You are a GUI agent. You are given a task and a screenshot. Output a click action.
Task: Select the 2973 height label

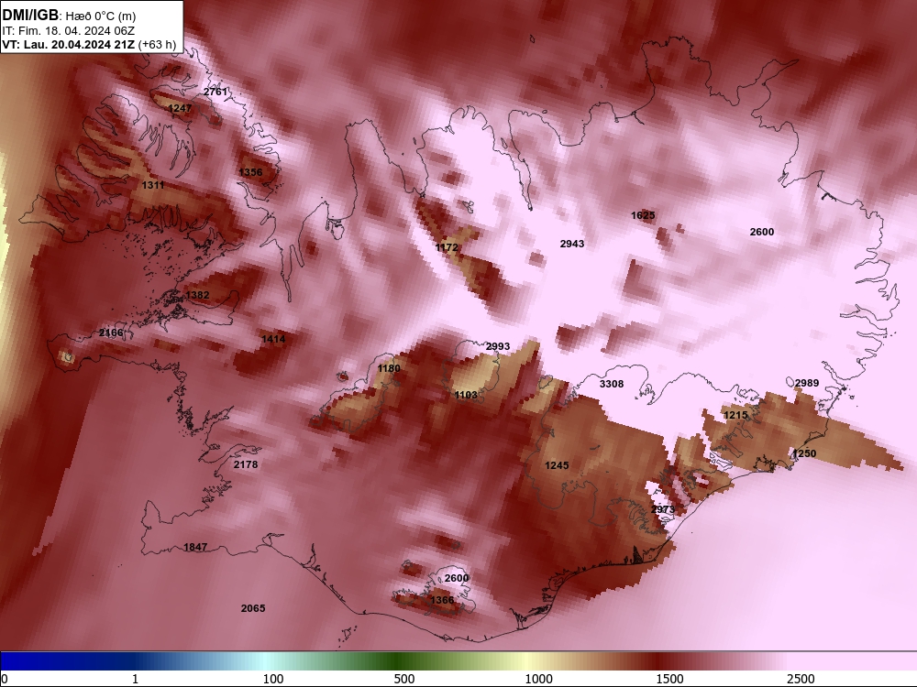click(x=663, y=509)
